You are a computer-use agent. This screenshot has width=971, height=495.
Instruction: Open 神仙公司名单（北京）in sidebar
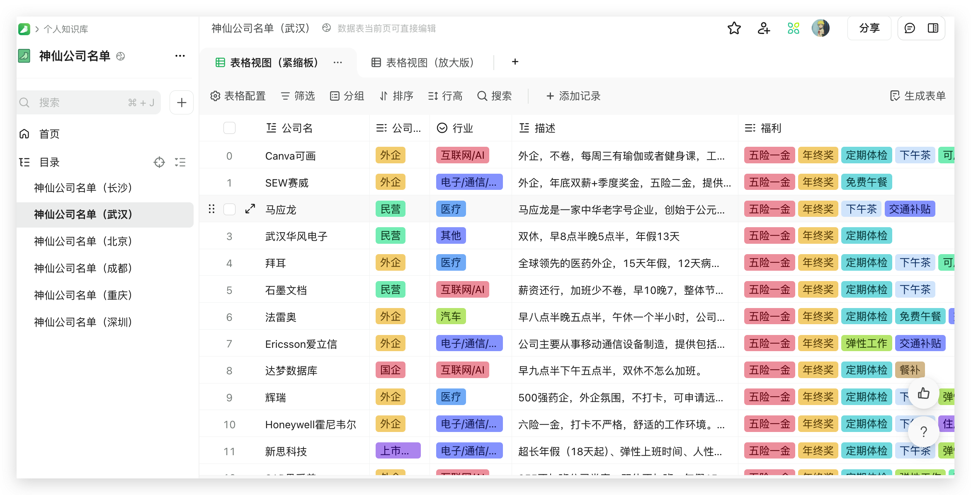tap(83, 241)
